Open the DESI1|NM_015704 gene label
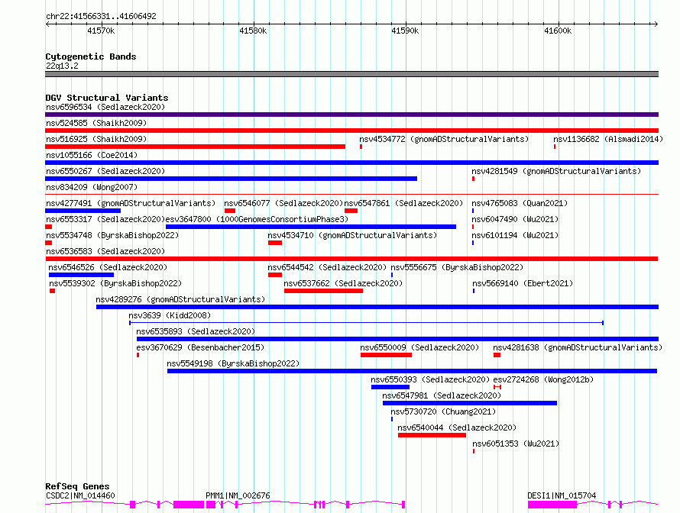This screenshot has height=513, width=680. click(562, 495)
